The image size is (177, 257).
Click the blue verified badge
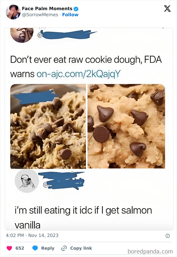pyautogui.click(x=76, y=9)
